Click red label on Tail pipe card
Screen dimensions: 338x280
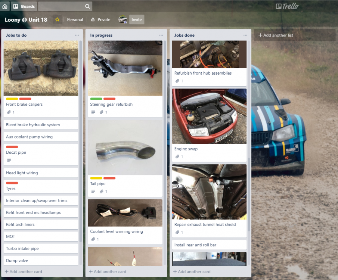click(109, 178)
